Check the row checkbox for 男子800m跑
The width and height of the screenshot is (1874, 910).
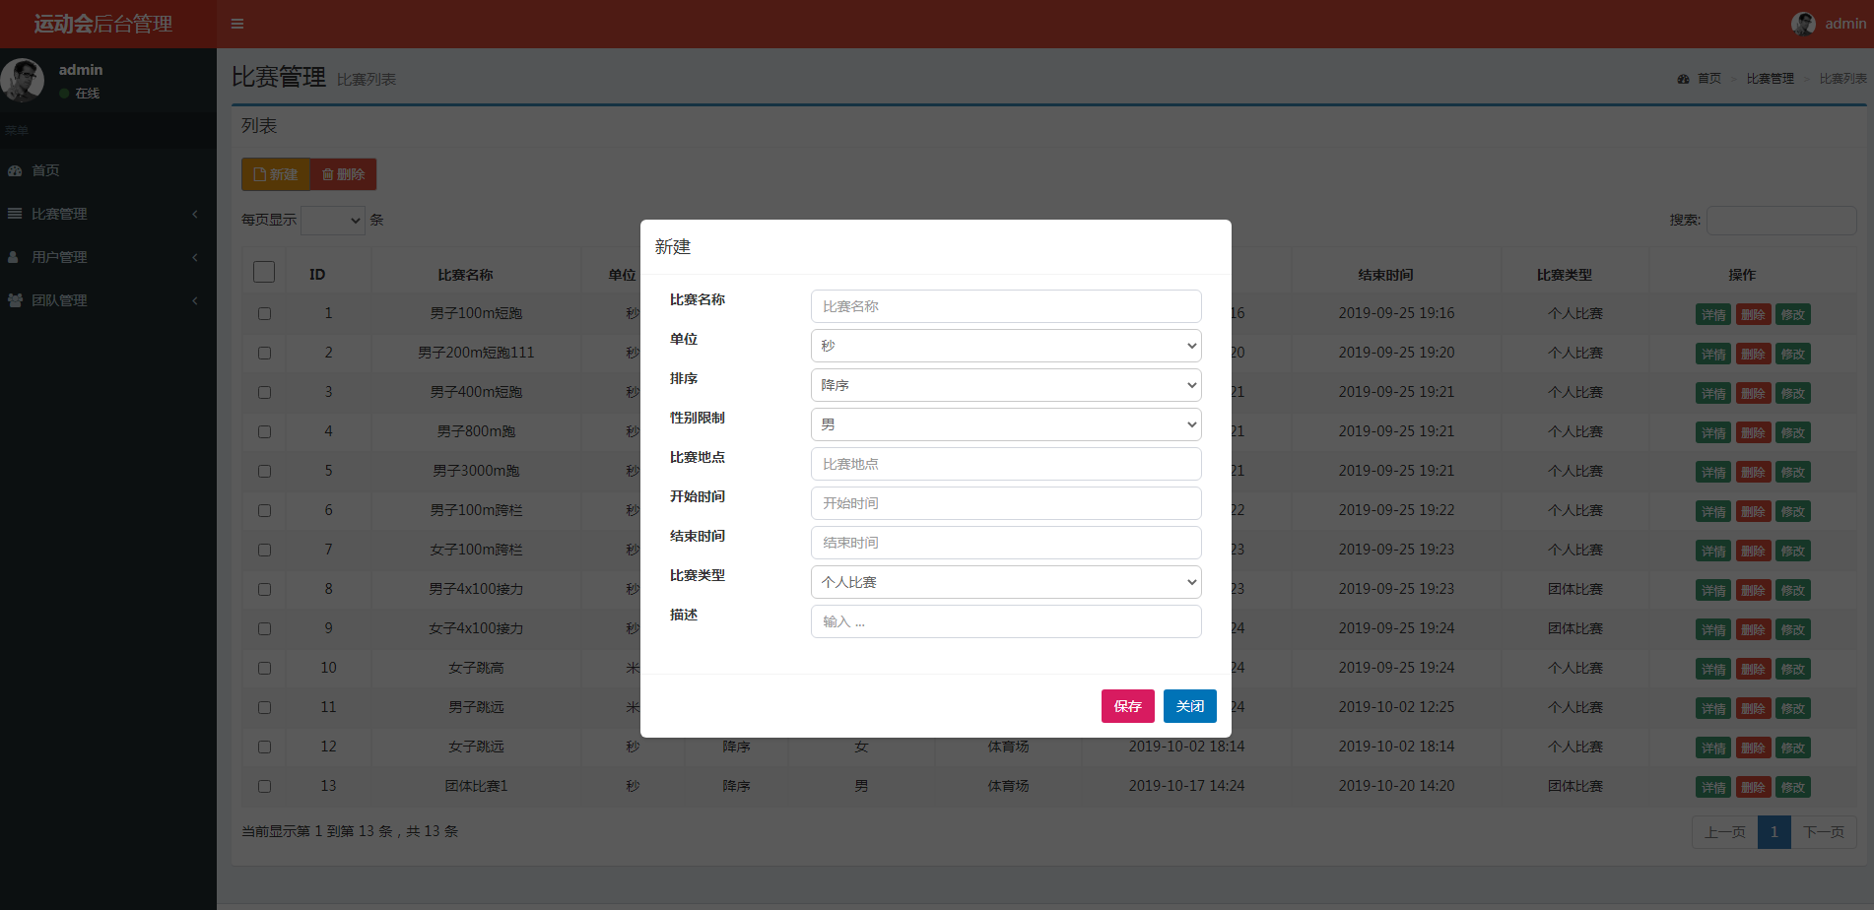point(264,431)
